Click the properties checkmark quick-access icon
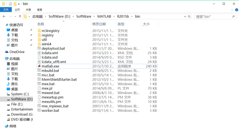 tap(10, 4)
